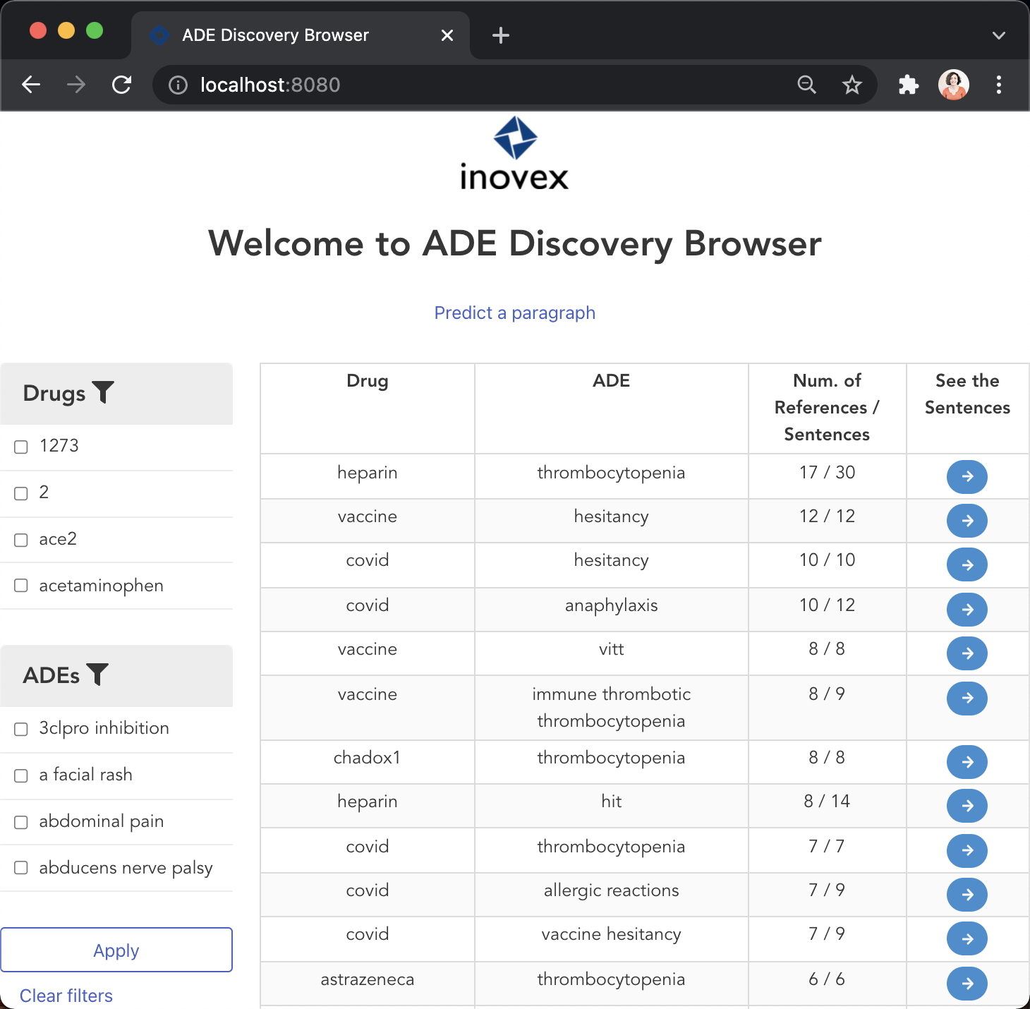1030x1009 pixels.
Task: Enable the ace2 drug checkbox
Action: click(x=21, y=540)
